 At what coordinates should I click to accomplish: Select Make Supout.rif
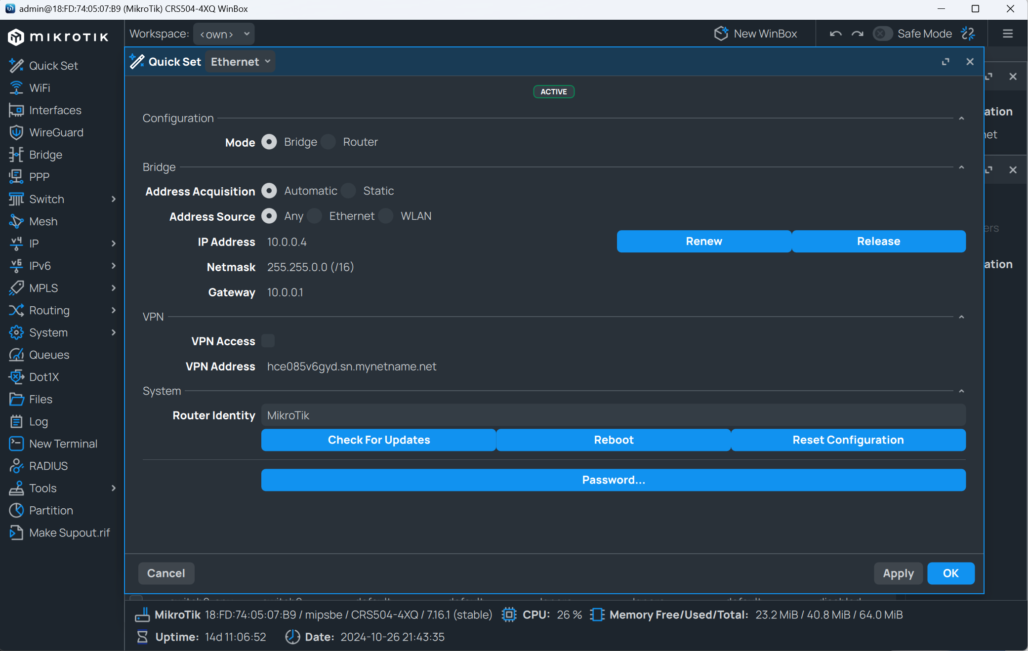click(69, 532)
